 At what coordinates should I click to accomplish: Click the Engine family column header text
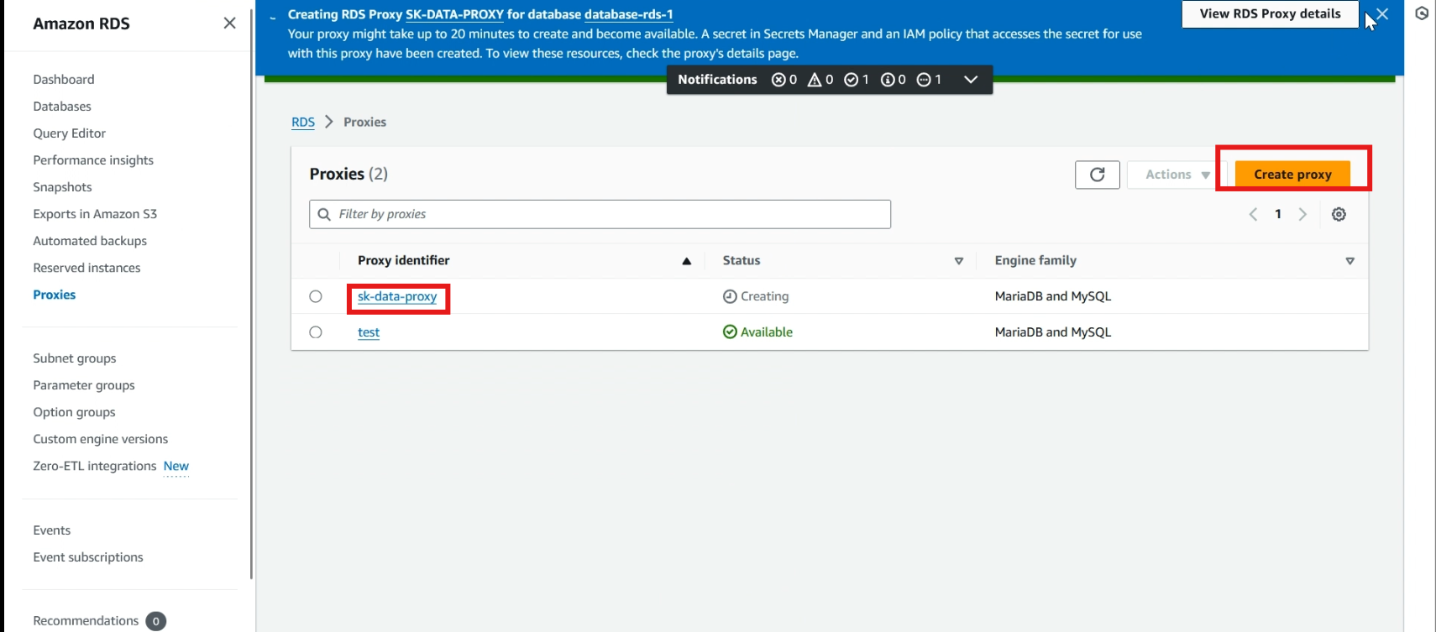click(x=1035, y=261)
